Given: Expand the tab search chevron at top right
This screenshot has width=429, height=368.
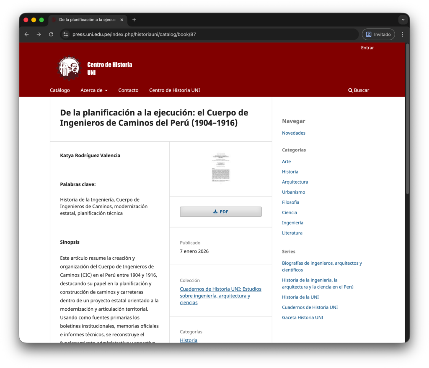Looking at the screenshot, I should click(x=403, y=20).
